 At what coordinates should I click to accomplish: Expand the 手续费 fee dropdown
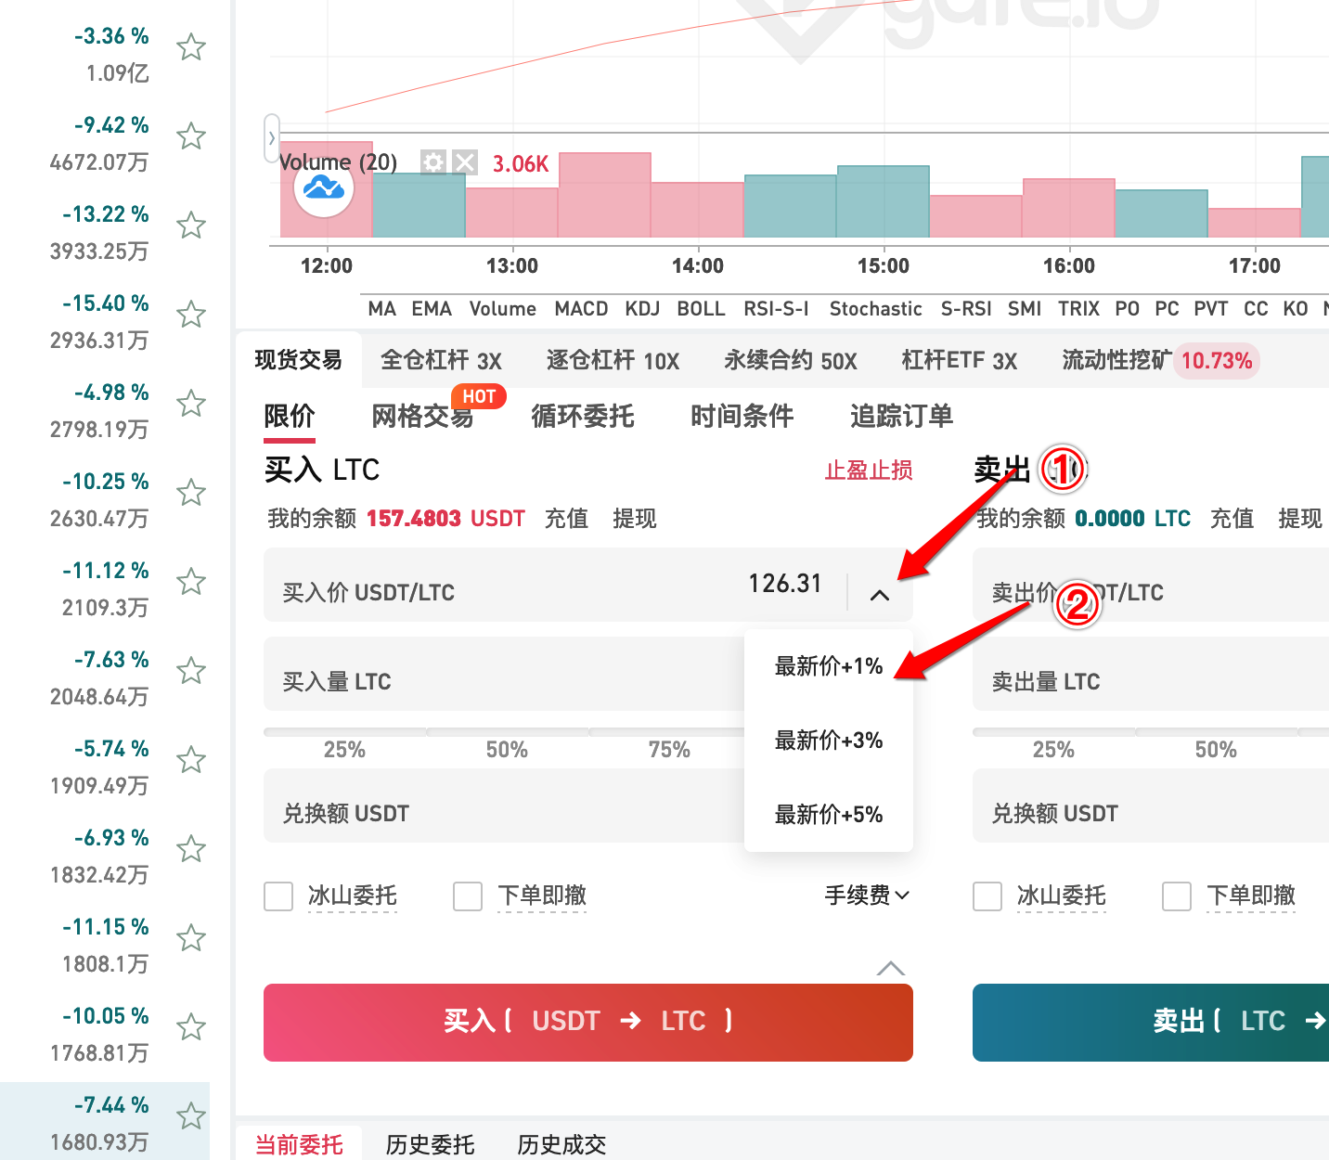[867, 896]
